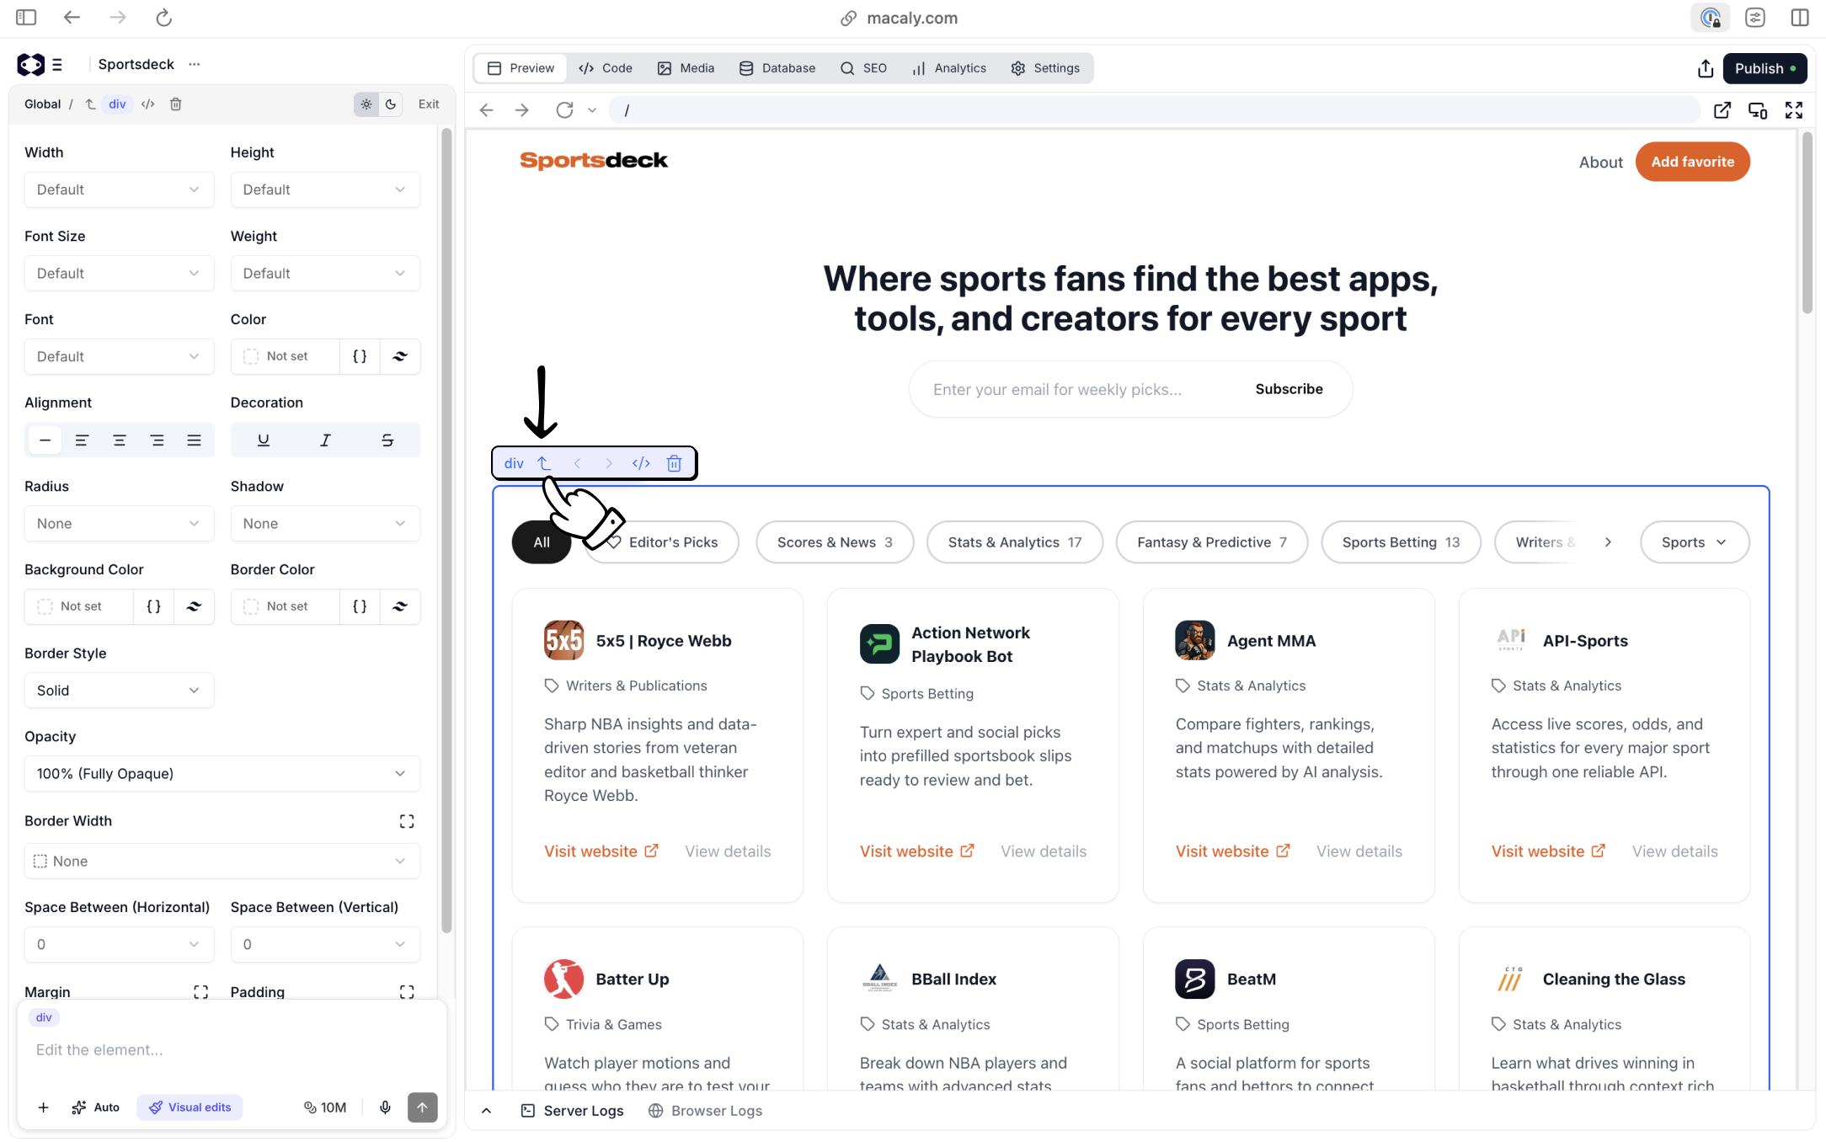Screen dimensions: 1826x1142
Task: Expand the Opacity dropdown
Action: point(222,773)
